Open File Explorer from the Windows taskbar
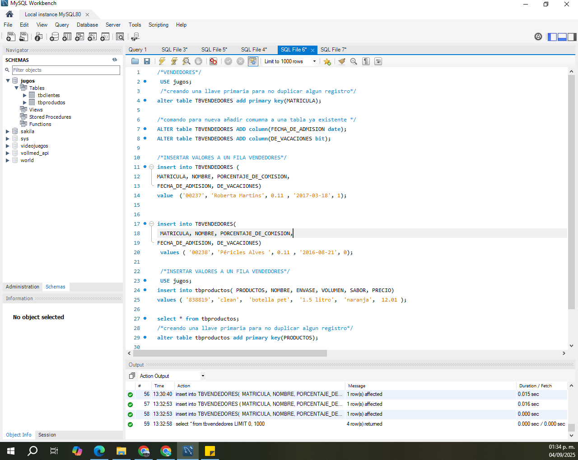The height and width of the screenshot is (460, 578). pos(121,451)
